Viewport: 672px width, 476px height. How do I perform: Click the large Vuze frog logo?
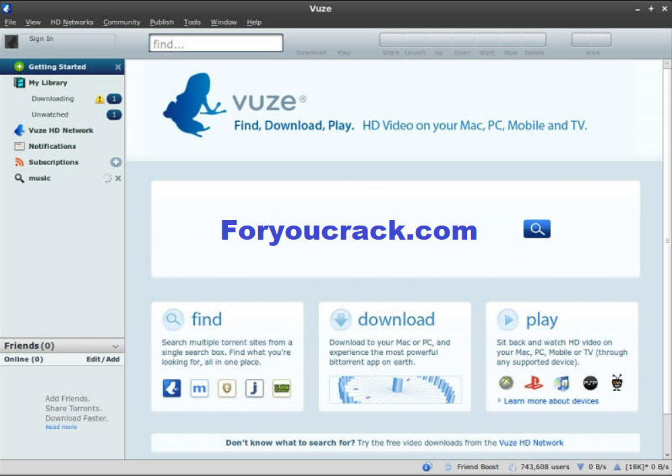coord(194,105)
